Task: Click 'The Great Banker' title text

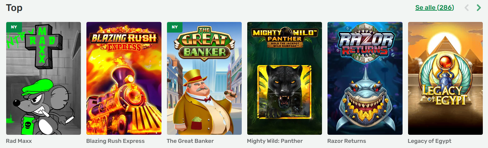Action: pos(190,141)
